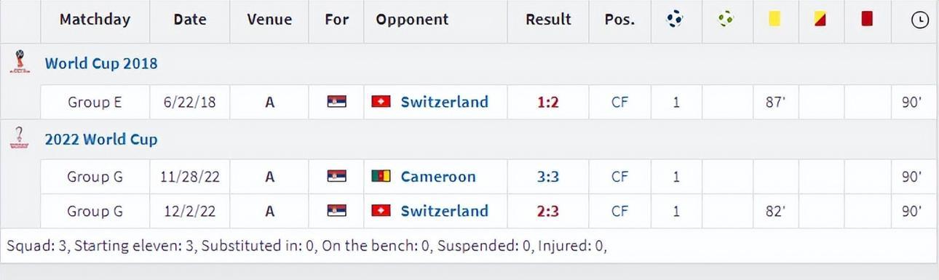The image size is (939, 280).
Task: Click the green assists ball column icon
Action: 725,20
